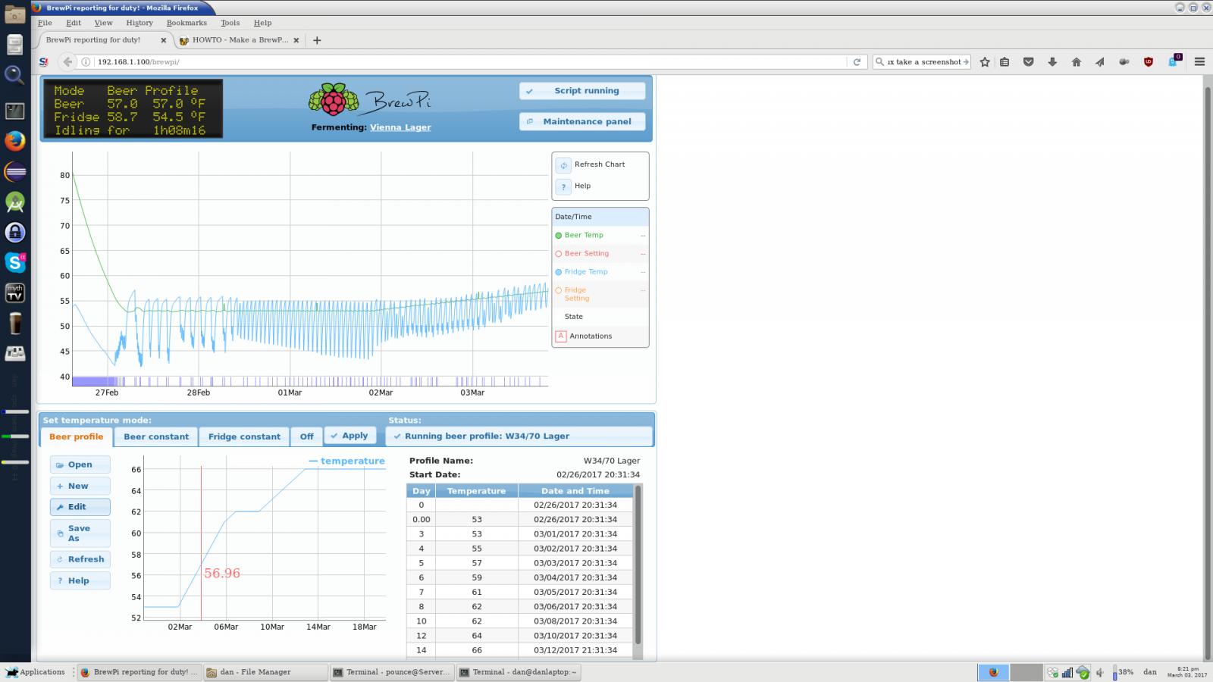Click the Script running button

point(582,91)
